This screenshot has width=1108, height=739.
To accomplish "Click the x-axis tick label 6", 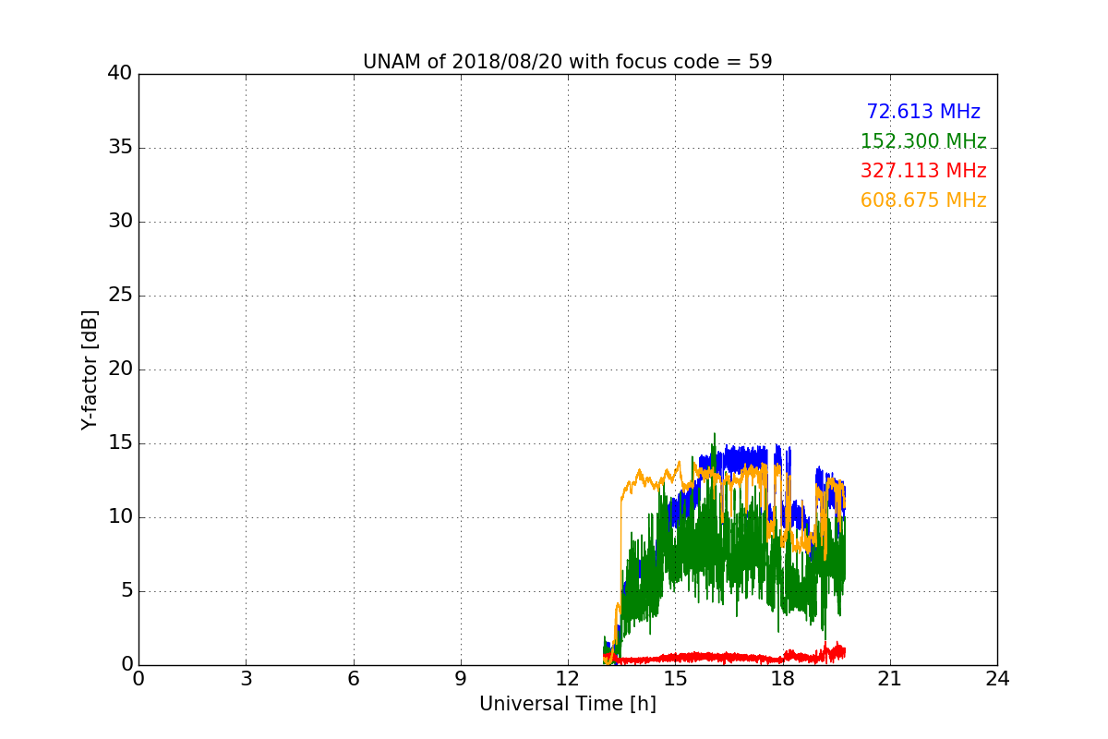I will [x=353, y=679].
